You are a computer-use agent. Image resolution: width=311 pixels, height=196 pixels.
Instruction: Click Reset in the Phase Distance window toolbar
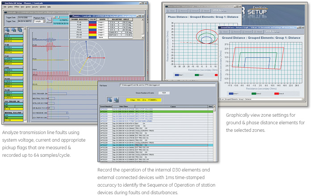click(205, 11)
